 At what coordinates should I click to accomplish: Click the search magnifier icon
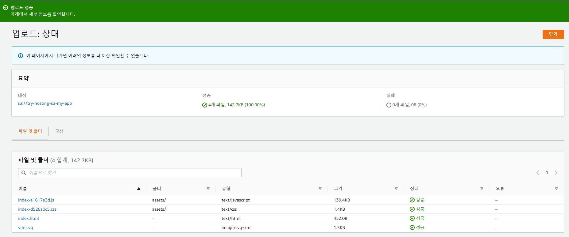pyautogui.click(x=24, y=173)
